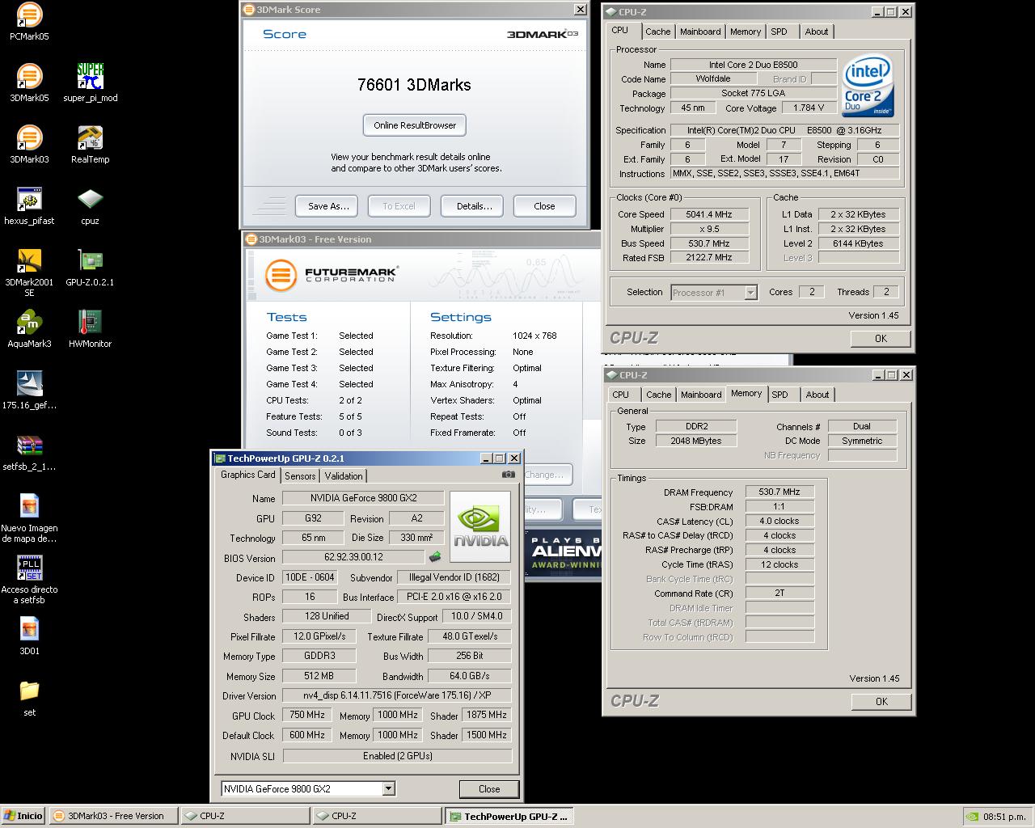1035x828 pixels.
Task: Open the SPD tab in upper CPU-Z window
Action: [x=779, y=32]
